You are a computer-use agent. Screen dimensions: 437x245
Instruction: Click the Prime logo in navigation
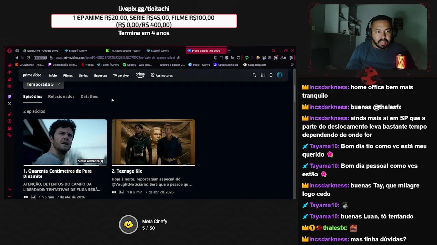tap(140, 75)
